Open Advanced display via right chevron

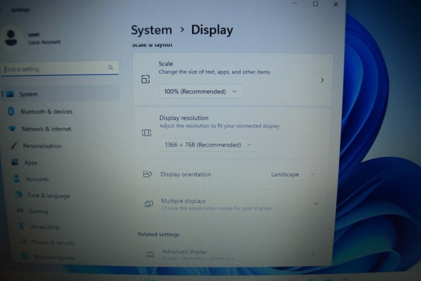pyautogui.click(x=312, y=254)
